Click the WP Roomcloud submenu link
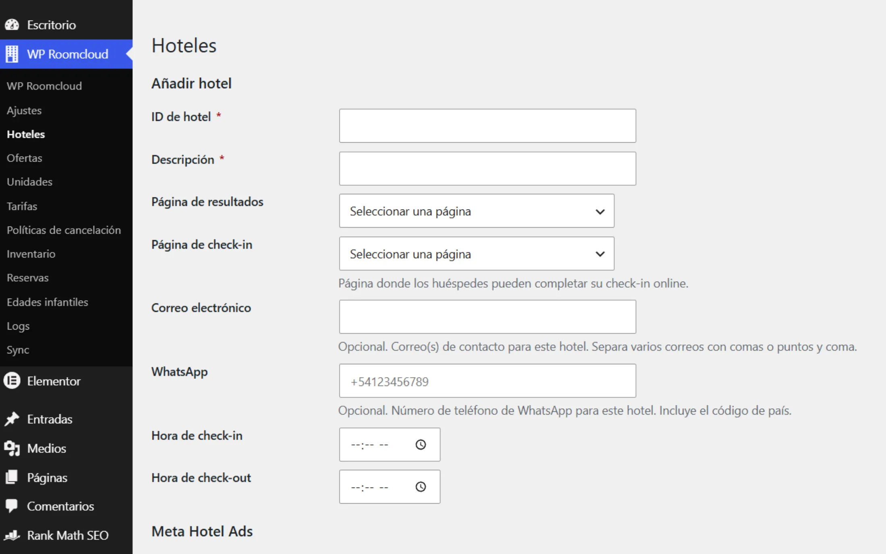 coord(44,86)
